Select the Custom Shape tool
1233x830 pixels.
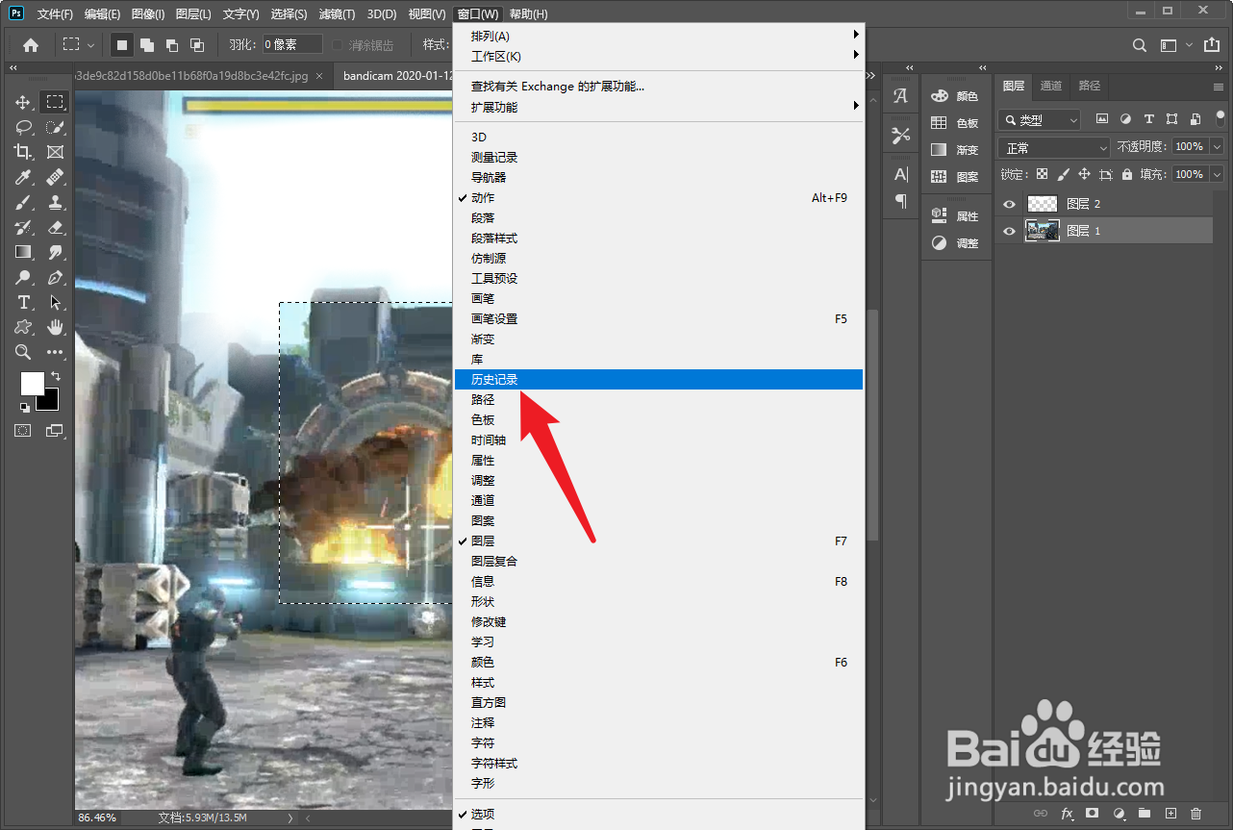[23, 327]
